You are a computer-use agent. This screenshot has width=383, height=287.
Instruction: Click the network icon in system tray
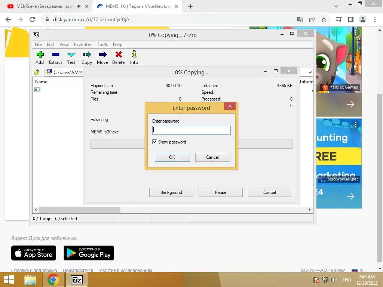325,280
